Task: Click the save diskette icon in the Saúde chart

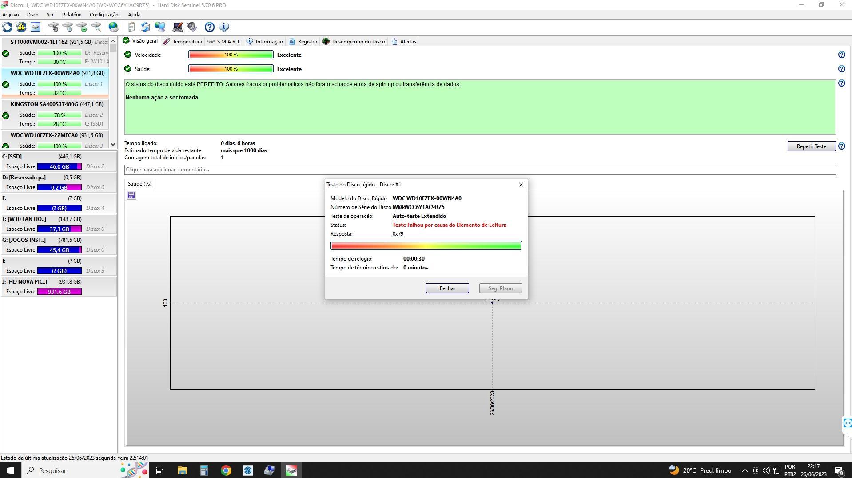Action: coord(131,195)
